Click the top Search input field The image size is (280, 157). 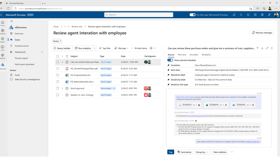click(x=139, y=15)
